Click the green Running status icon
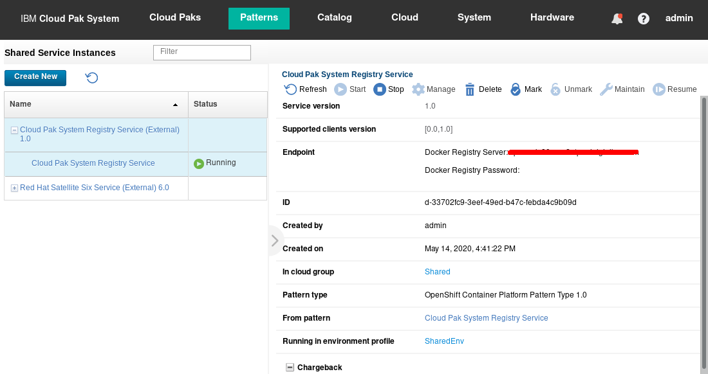 click(x=199, y=164)
